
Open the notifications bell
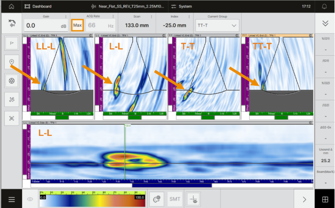click(324, 7)
